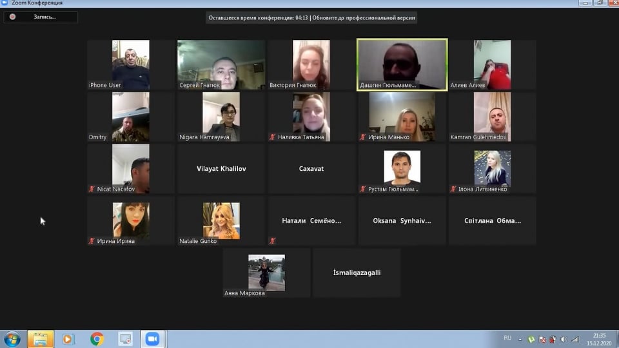
Task: Open the RU input language selector
Action: click(507, 338)
